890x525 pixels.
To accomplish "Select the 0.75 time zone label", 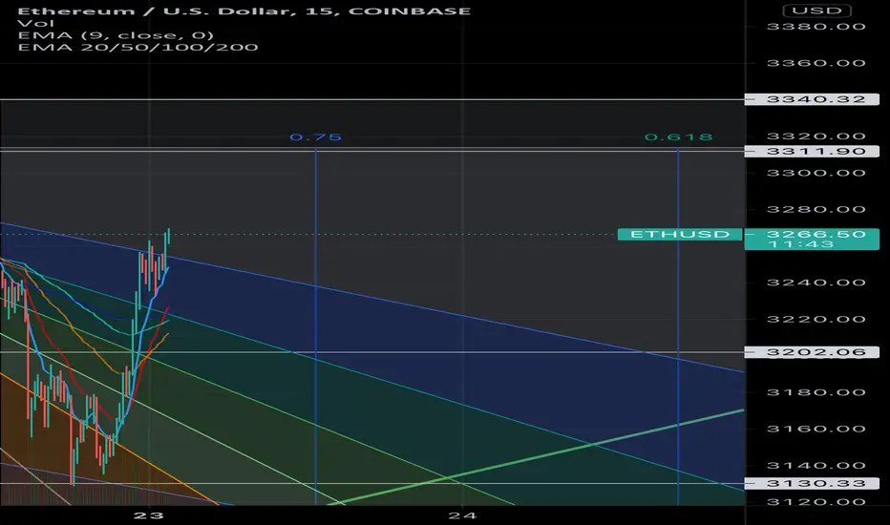I will [315, 136].
